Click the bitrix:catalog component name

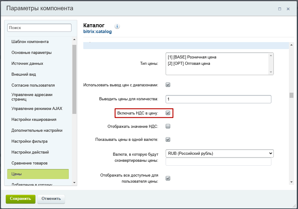(x=98, y=32)
